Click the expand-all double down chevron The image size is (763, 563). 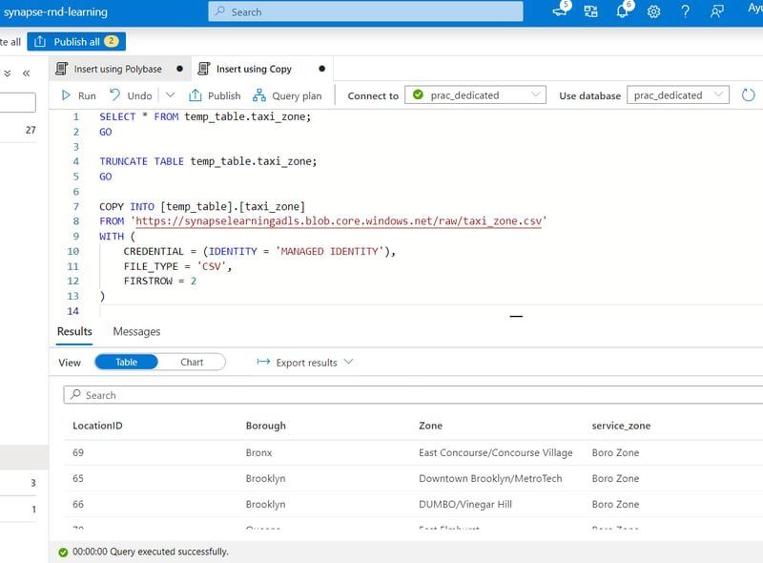[8, 73]
